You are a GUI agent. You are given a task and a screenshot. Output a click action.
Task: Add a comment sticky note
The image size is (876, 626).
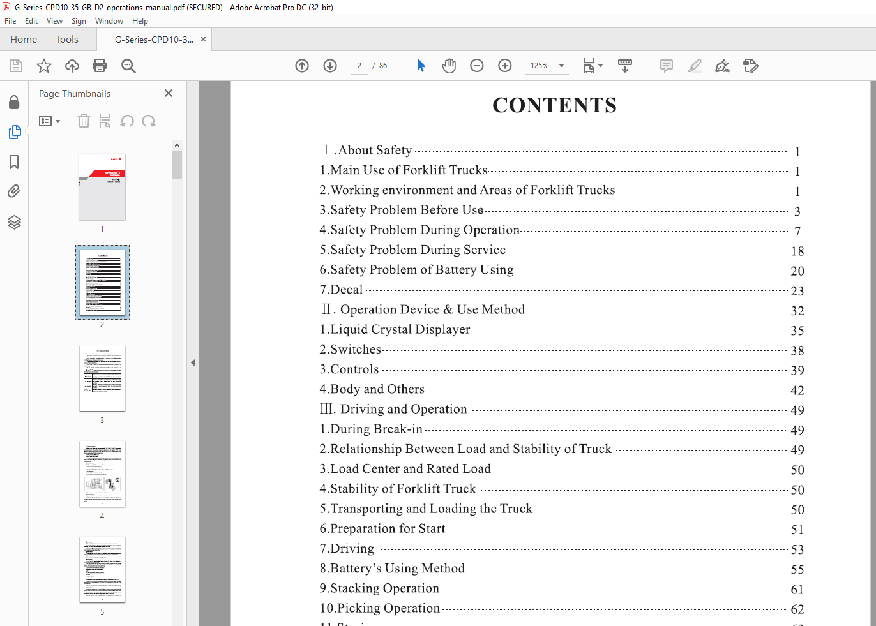pyautogui.click(x=667, y=66)
